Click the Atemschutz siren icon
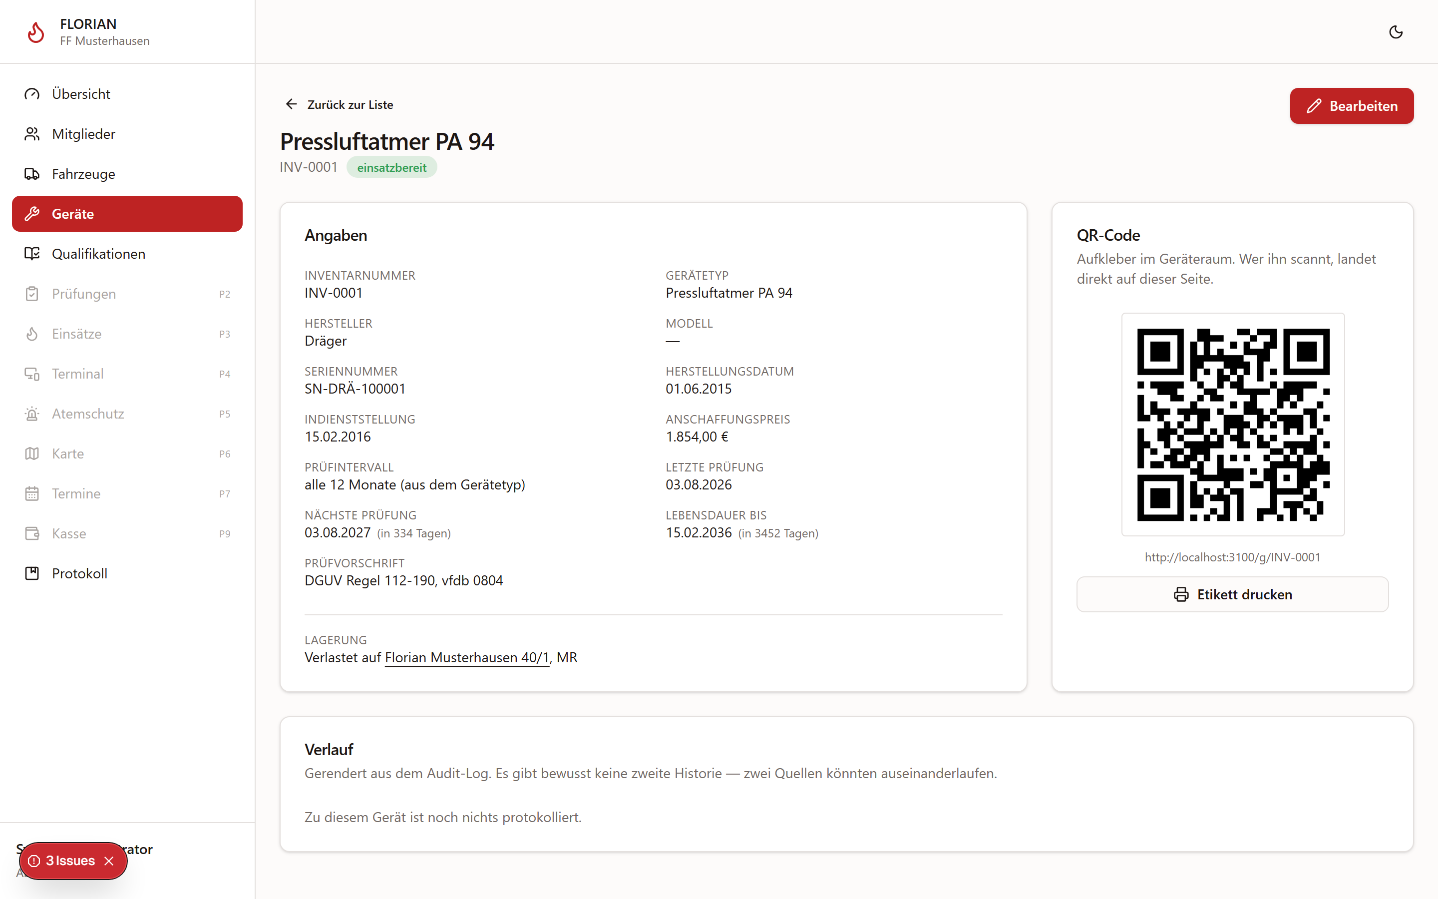Screen dimensions: 1438x899 [32, 413]
